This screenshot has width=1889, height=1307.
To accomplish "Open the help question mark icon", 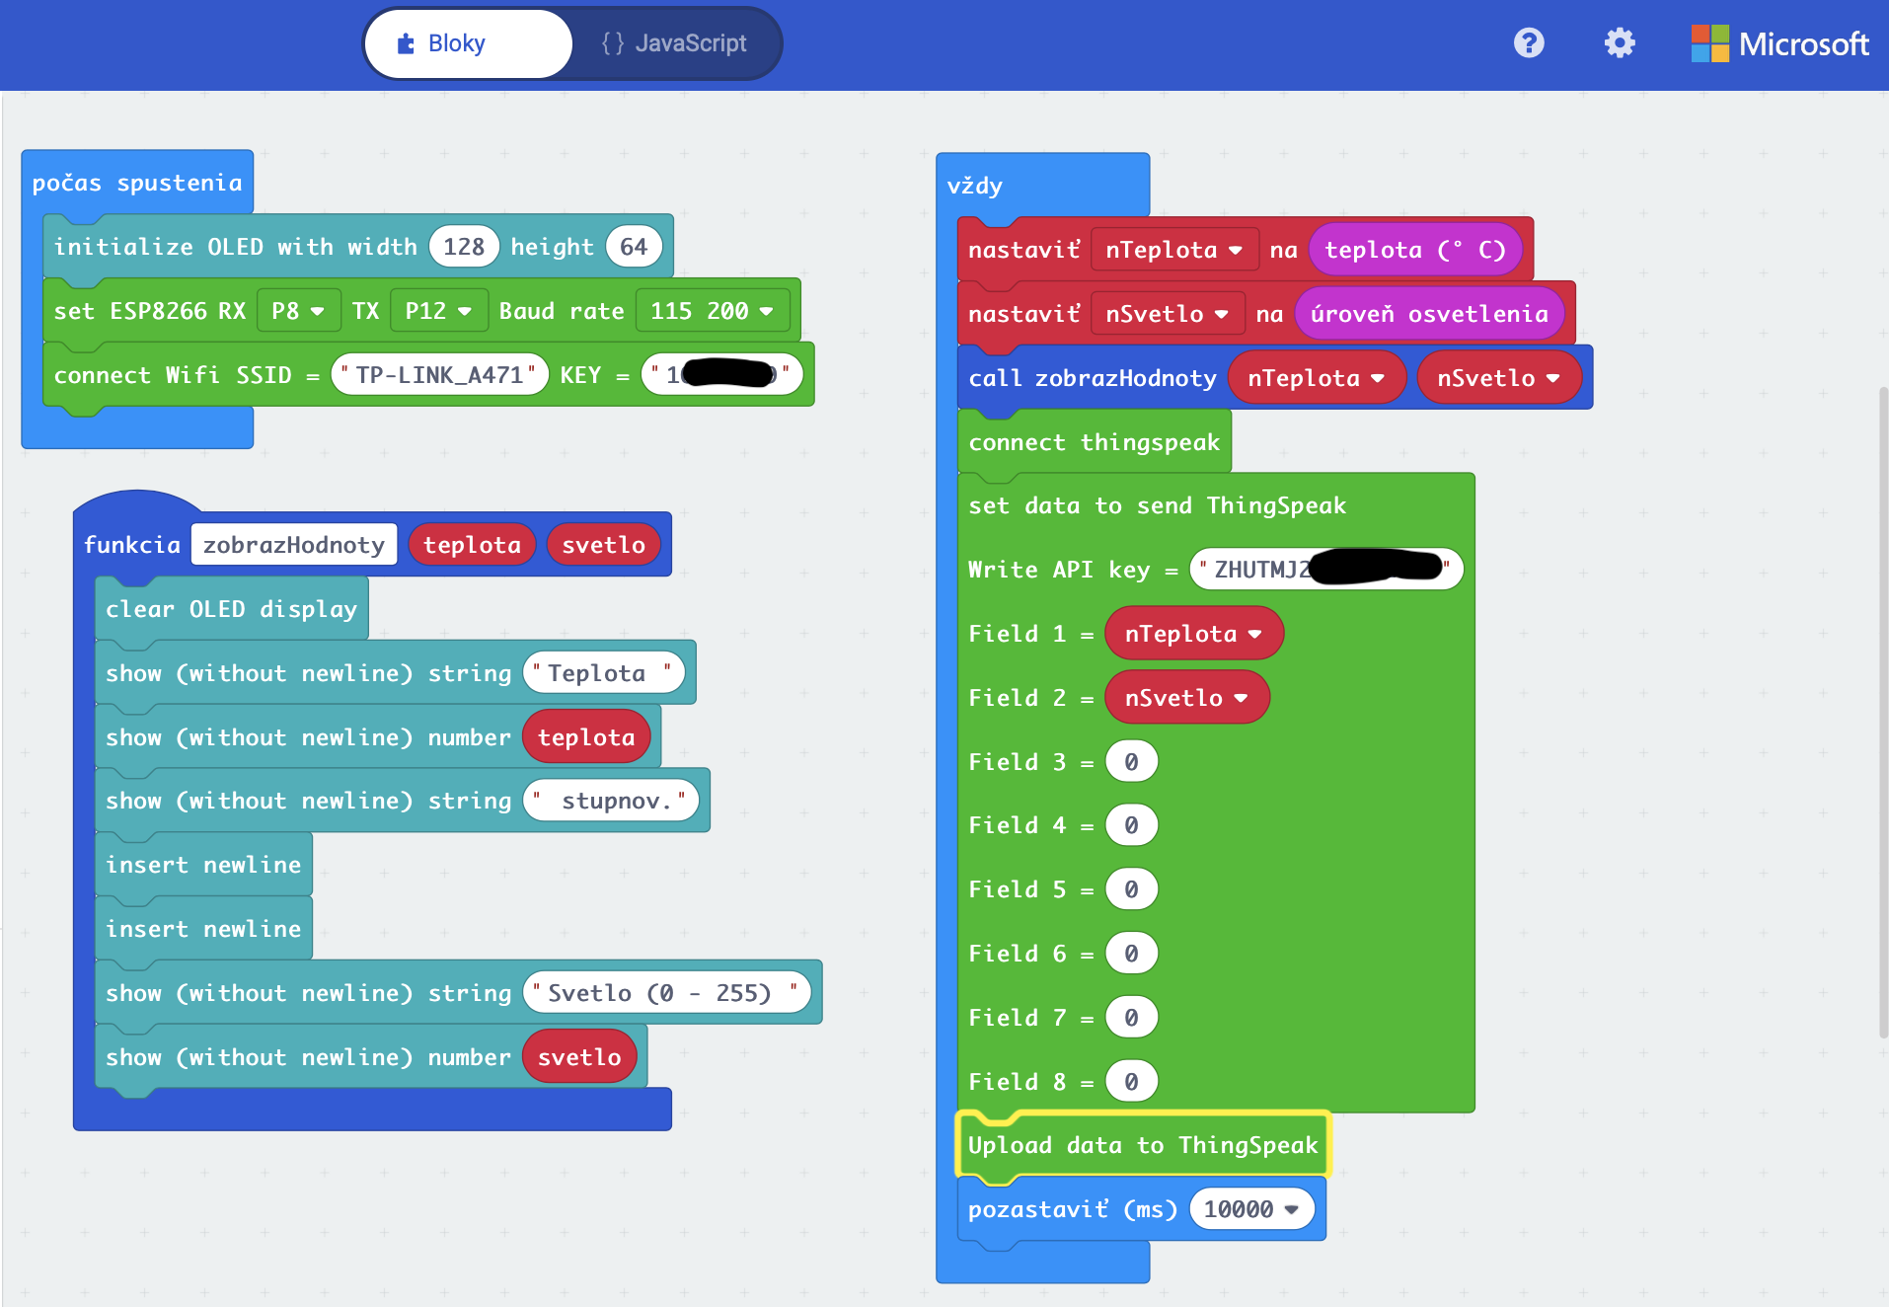I will coord(1529,43).
